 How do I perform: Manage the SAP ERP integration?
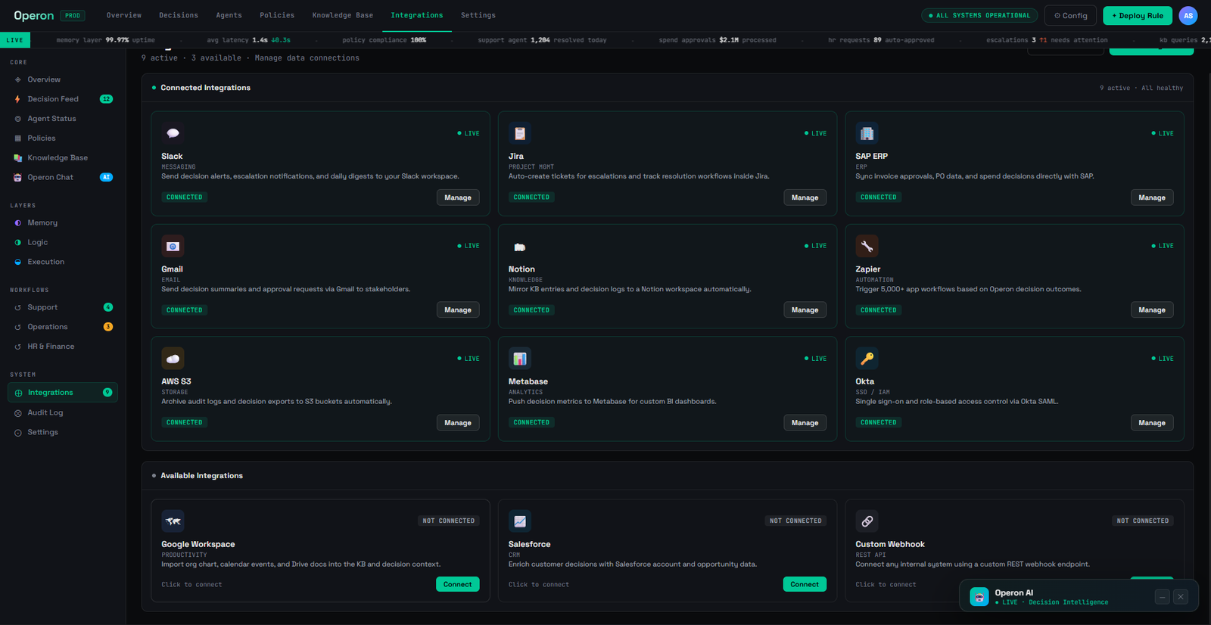(1152, 197)
